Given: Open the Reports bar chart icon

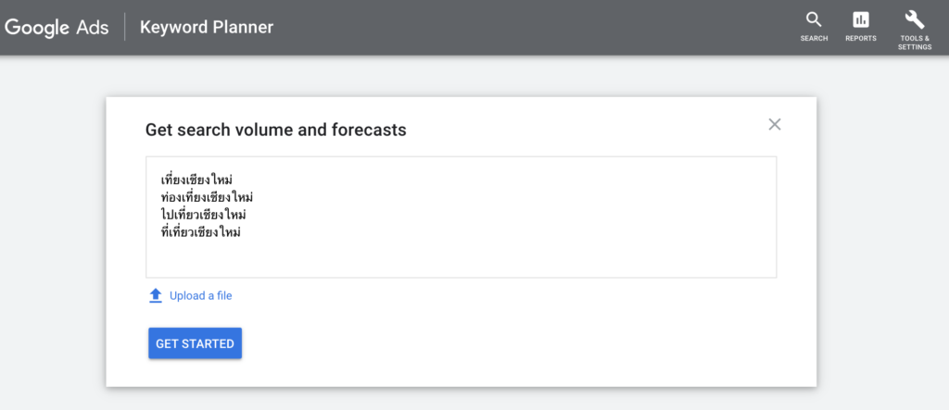Looking at the screenshot, I should [861, 20].
